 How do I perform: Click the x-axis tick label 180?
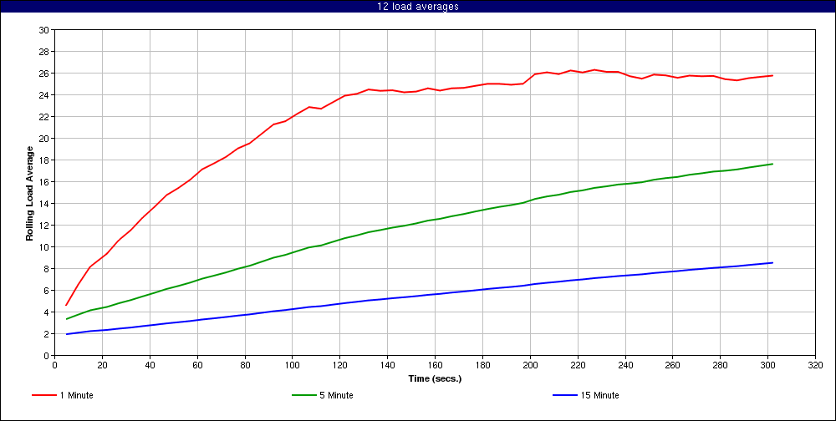482,365
